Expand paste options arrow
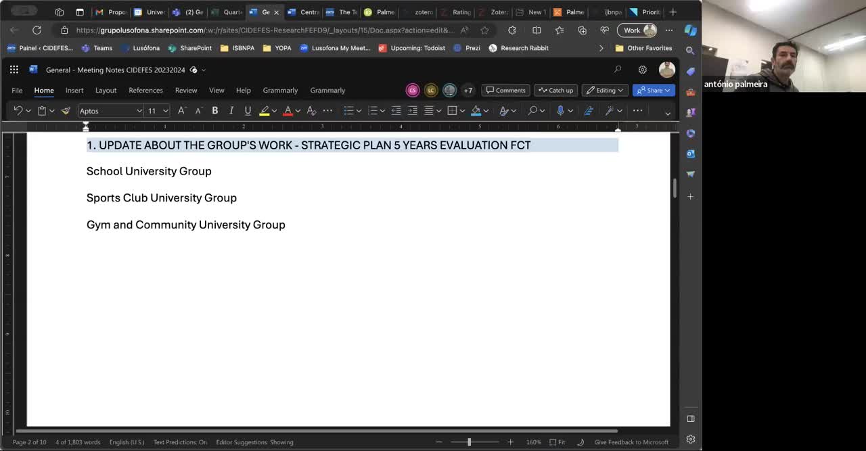Screen dimensions: 866x451 pos(51,111)
